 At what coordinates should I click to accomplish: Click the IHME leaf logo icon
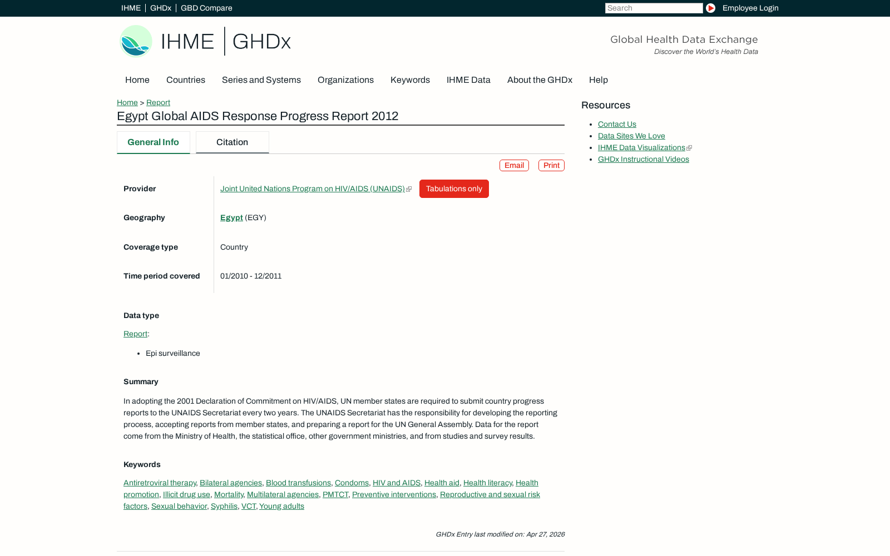click(x=136, y=41)
